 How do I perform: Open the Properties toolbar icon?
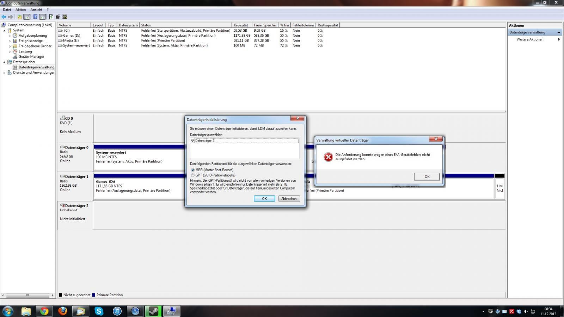(58, 17)
